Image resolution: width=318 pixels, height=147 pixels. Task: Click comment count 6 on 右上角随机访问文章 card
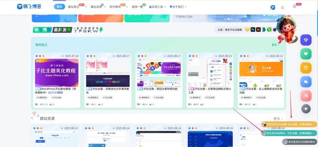click(x=241, y=105)
